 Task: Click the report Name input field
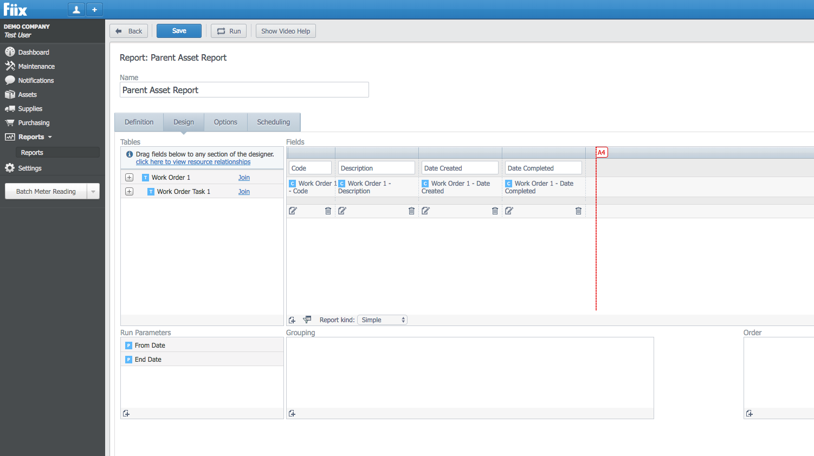pos(244,90)
